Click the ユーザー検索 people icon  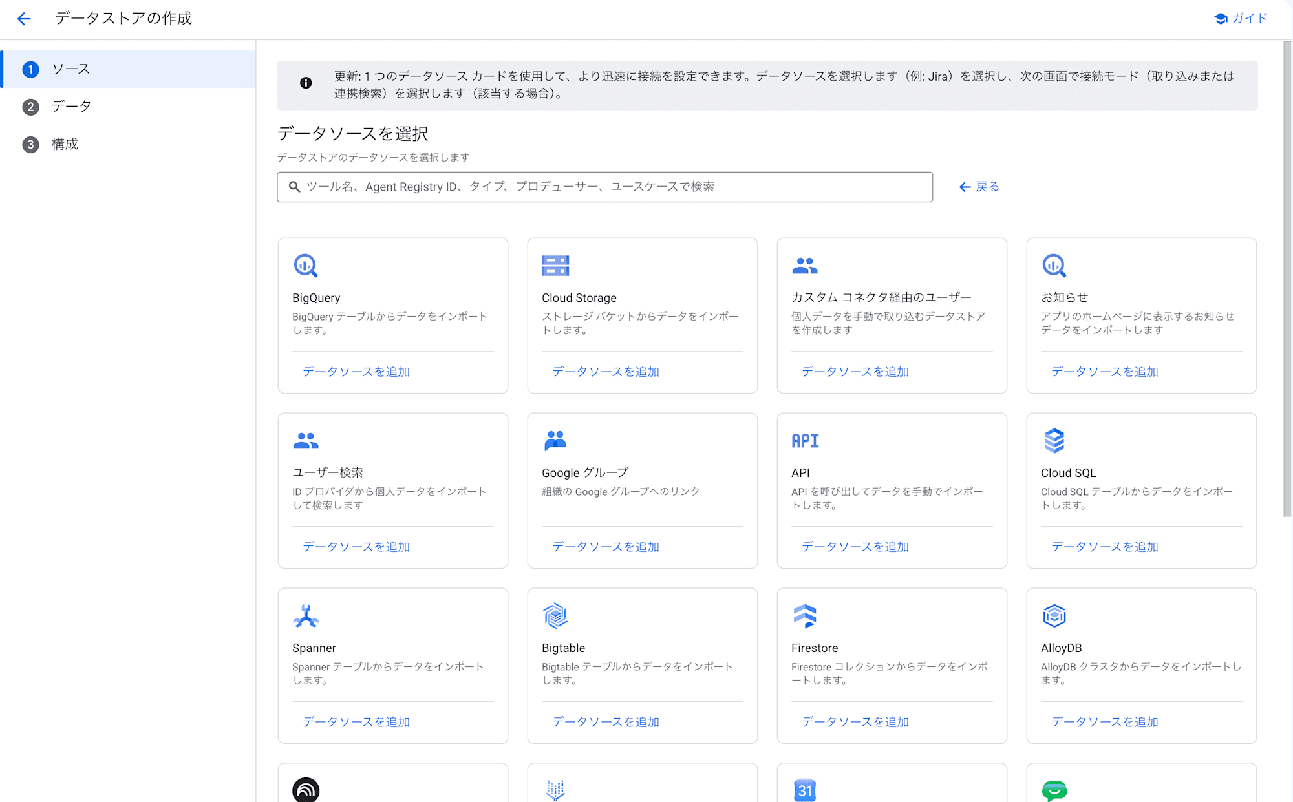[x=306, y=441]
